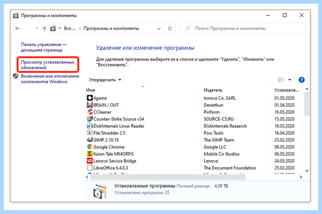Click Программы и компоненты breadcrumb segment

[x=111, y=28]
